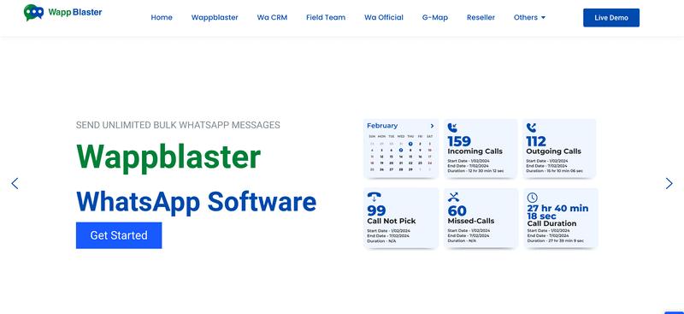Viewport: 684px width, 314px height.
Task: Click the WhatsApp Software heading
Action: (197, 202)
